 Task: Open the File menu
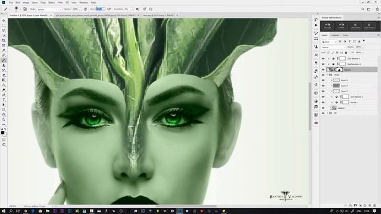tap(11, 2)
